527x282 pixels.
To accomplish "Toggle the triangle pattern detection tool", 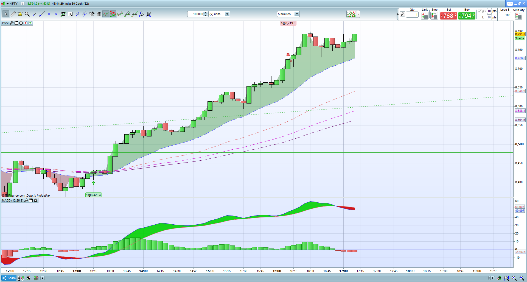I will 113,14.
